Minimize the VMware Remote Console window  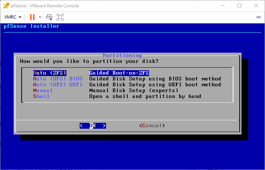pyautogui.click(x=222, y=6)
